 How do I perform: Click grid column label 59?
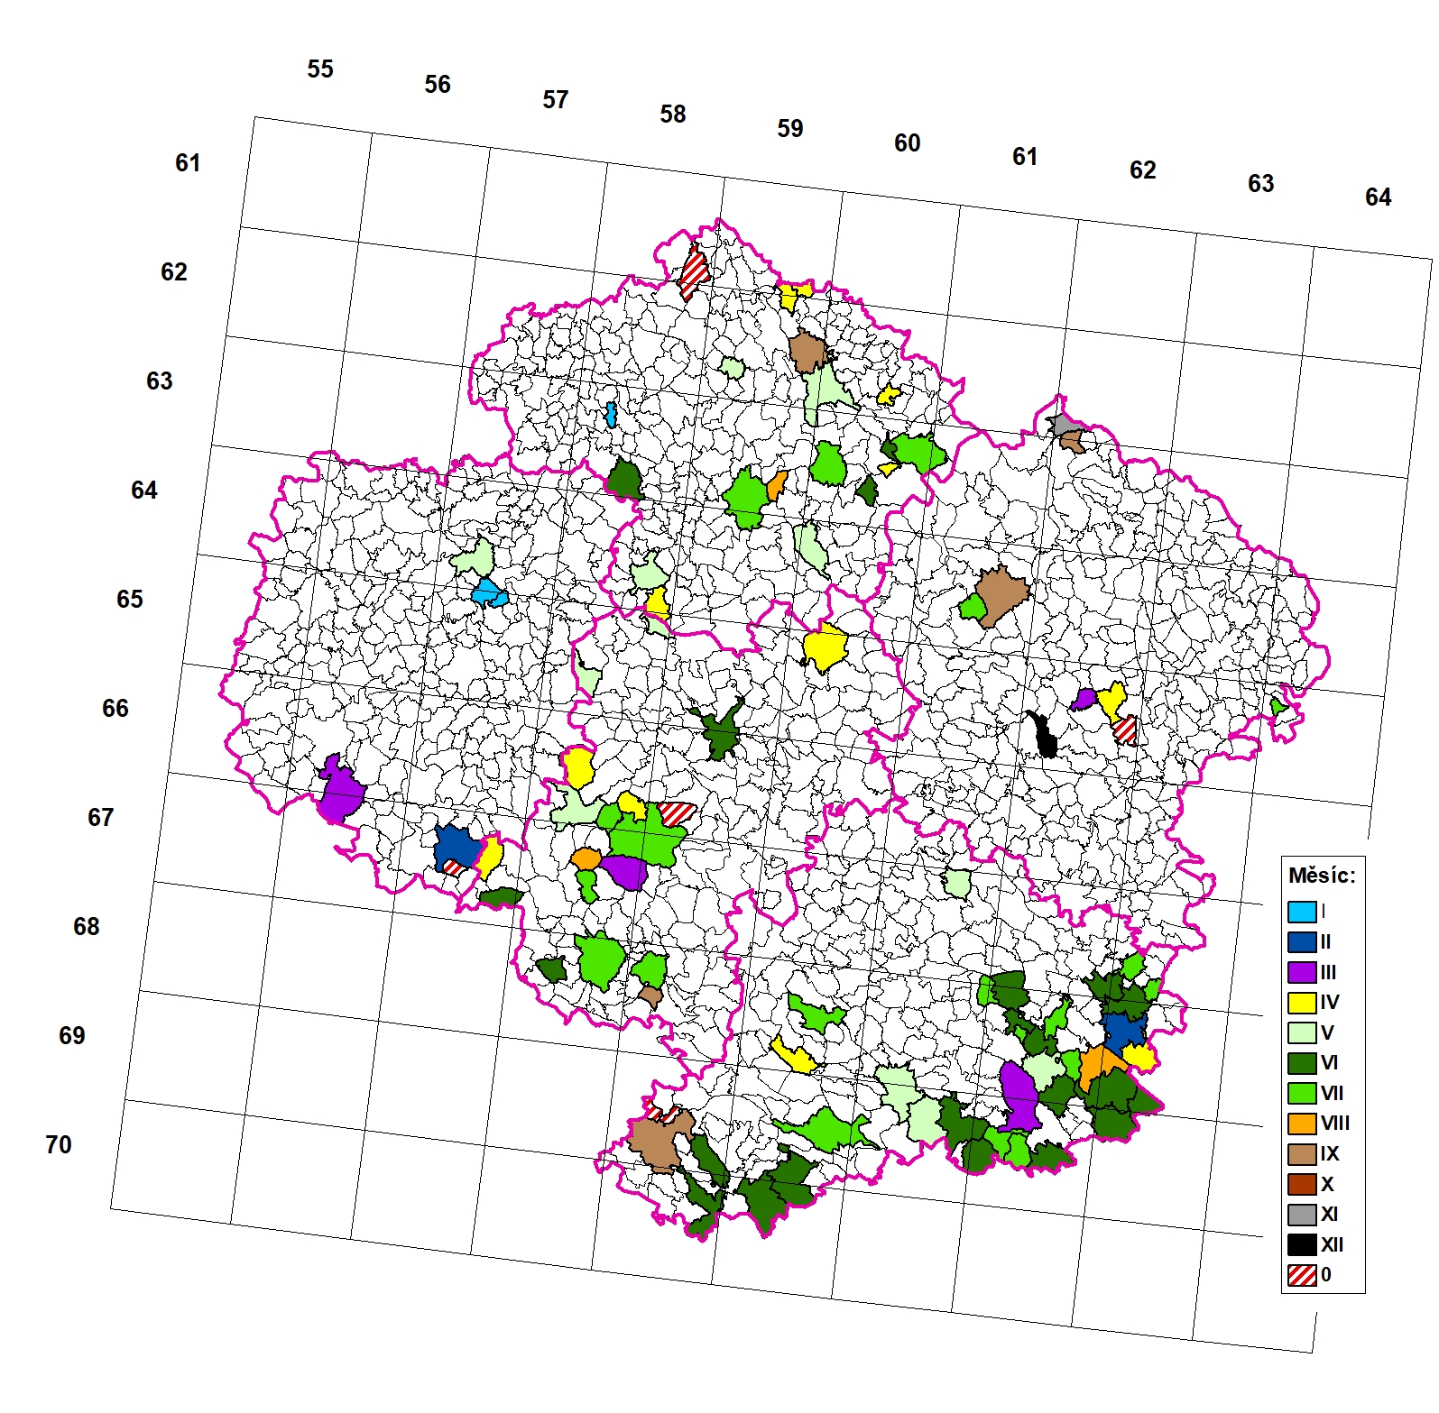coord(790,129)
